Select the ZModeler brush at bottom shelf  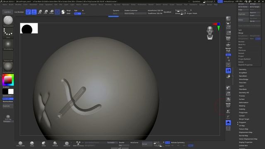(x=67, y=144)
